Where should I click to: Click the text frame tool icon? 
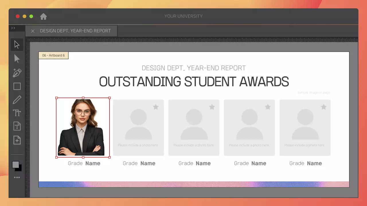(x=17, y=126)
